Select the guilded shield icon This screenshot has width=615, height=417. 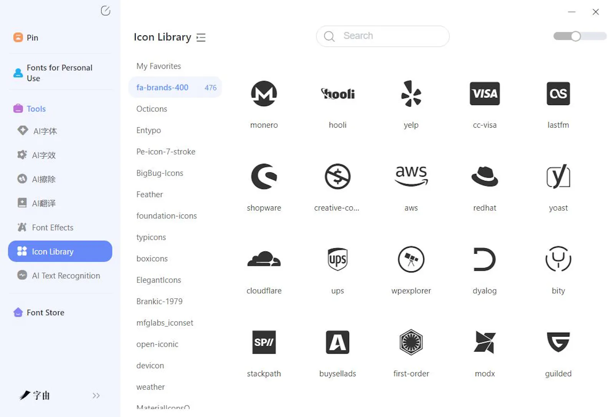point(558,342)
